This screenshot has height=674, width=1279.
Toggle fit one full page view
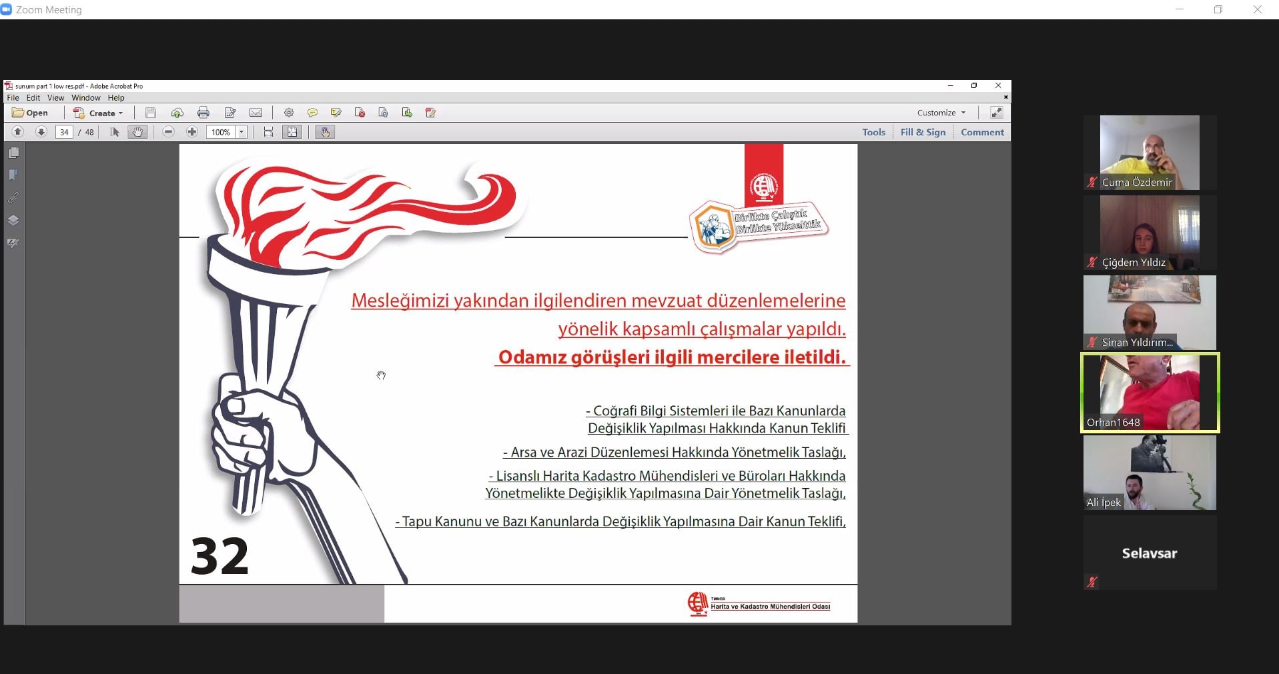[292, 132]
